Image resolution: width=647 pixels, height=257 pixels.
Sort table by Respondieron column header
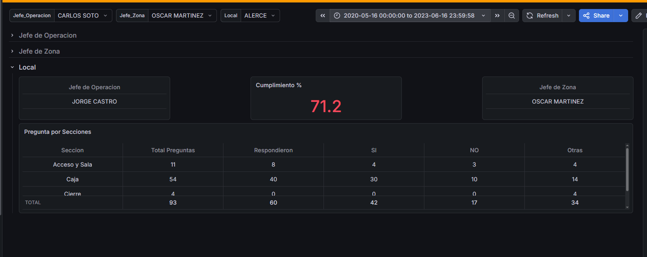(273, 150)
